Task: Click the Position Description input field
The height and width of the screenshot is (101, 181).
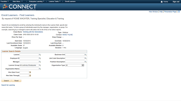Action: coord(75,62)
